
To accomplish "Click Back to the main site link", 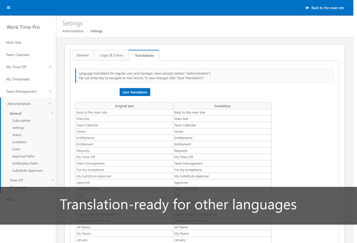I will pyautogui.click(x=327, y=8).
